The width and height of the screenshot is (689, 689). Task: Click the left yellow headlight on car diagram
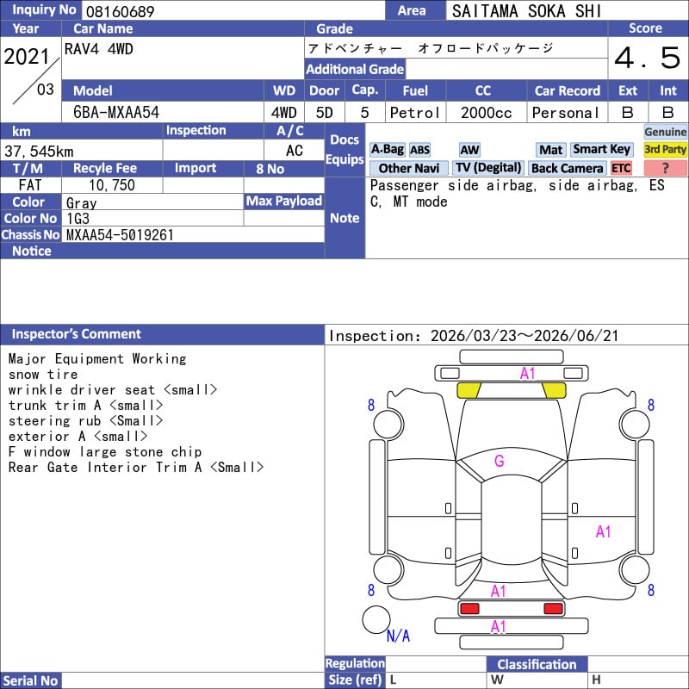tap(468, 390)
